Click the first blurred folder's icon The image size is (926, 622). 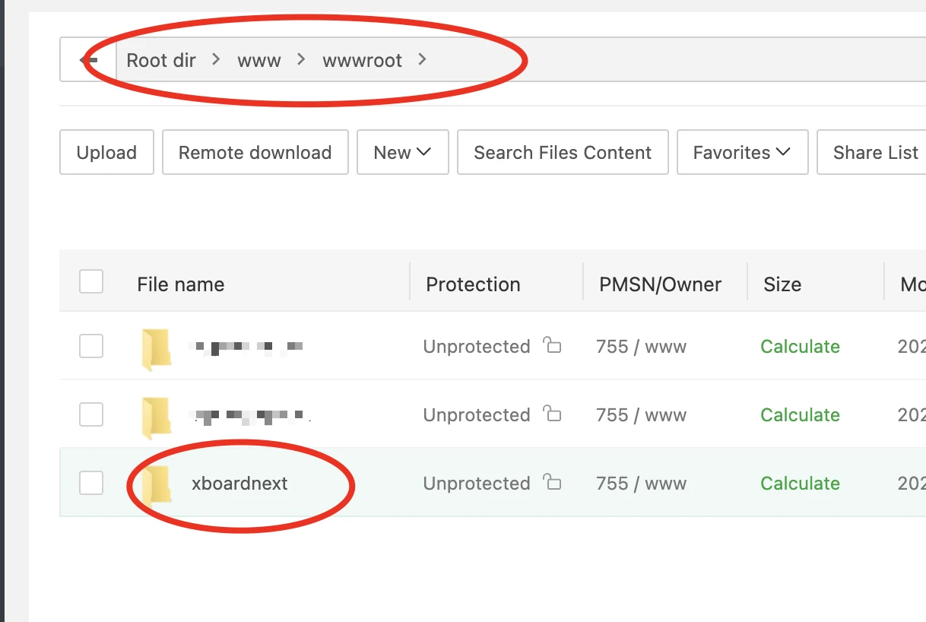pyautogui.click(x=157, y=348)
